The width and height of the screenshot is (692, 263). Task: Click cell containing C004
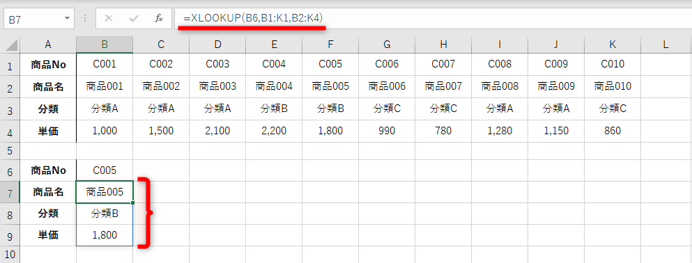274,64
